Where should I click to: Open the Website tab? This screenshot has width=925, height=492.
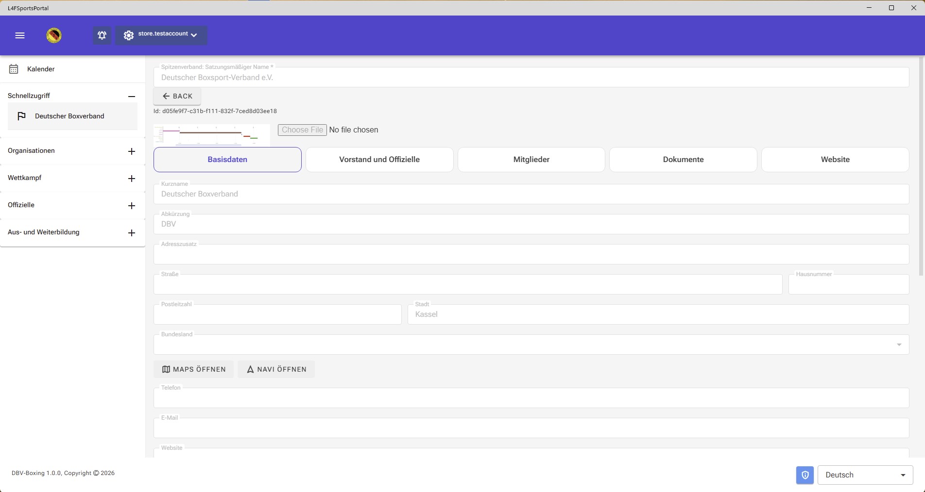(835, 159)
